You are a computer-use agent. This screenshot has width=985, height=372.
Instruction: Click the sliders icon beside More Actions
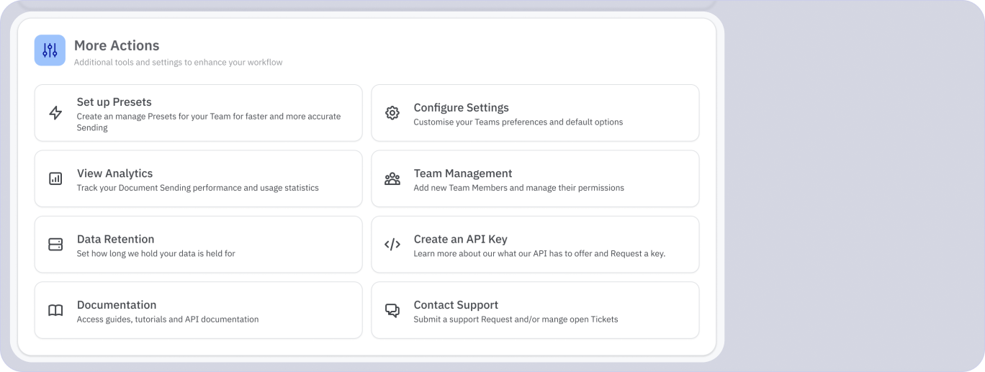50,50
